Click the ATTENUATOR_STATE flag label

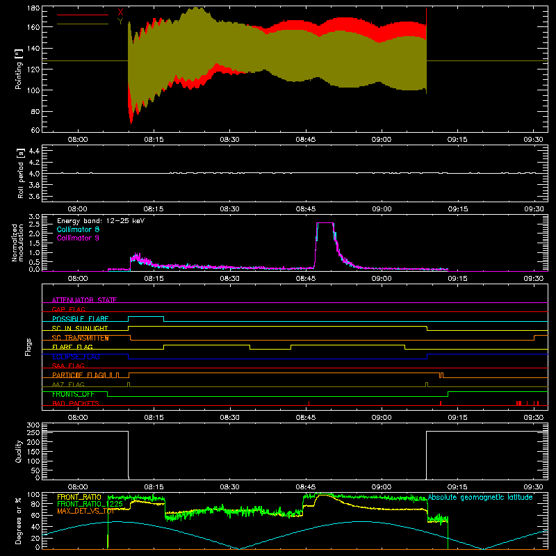(x=84, y=300)
